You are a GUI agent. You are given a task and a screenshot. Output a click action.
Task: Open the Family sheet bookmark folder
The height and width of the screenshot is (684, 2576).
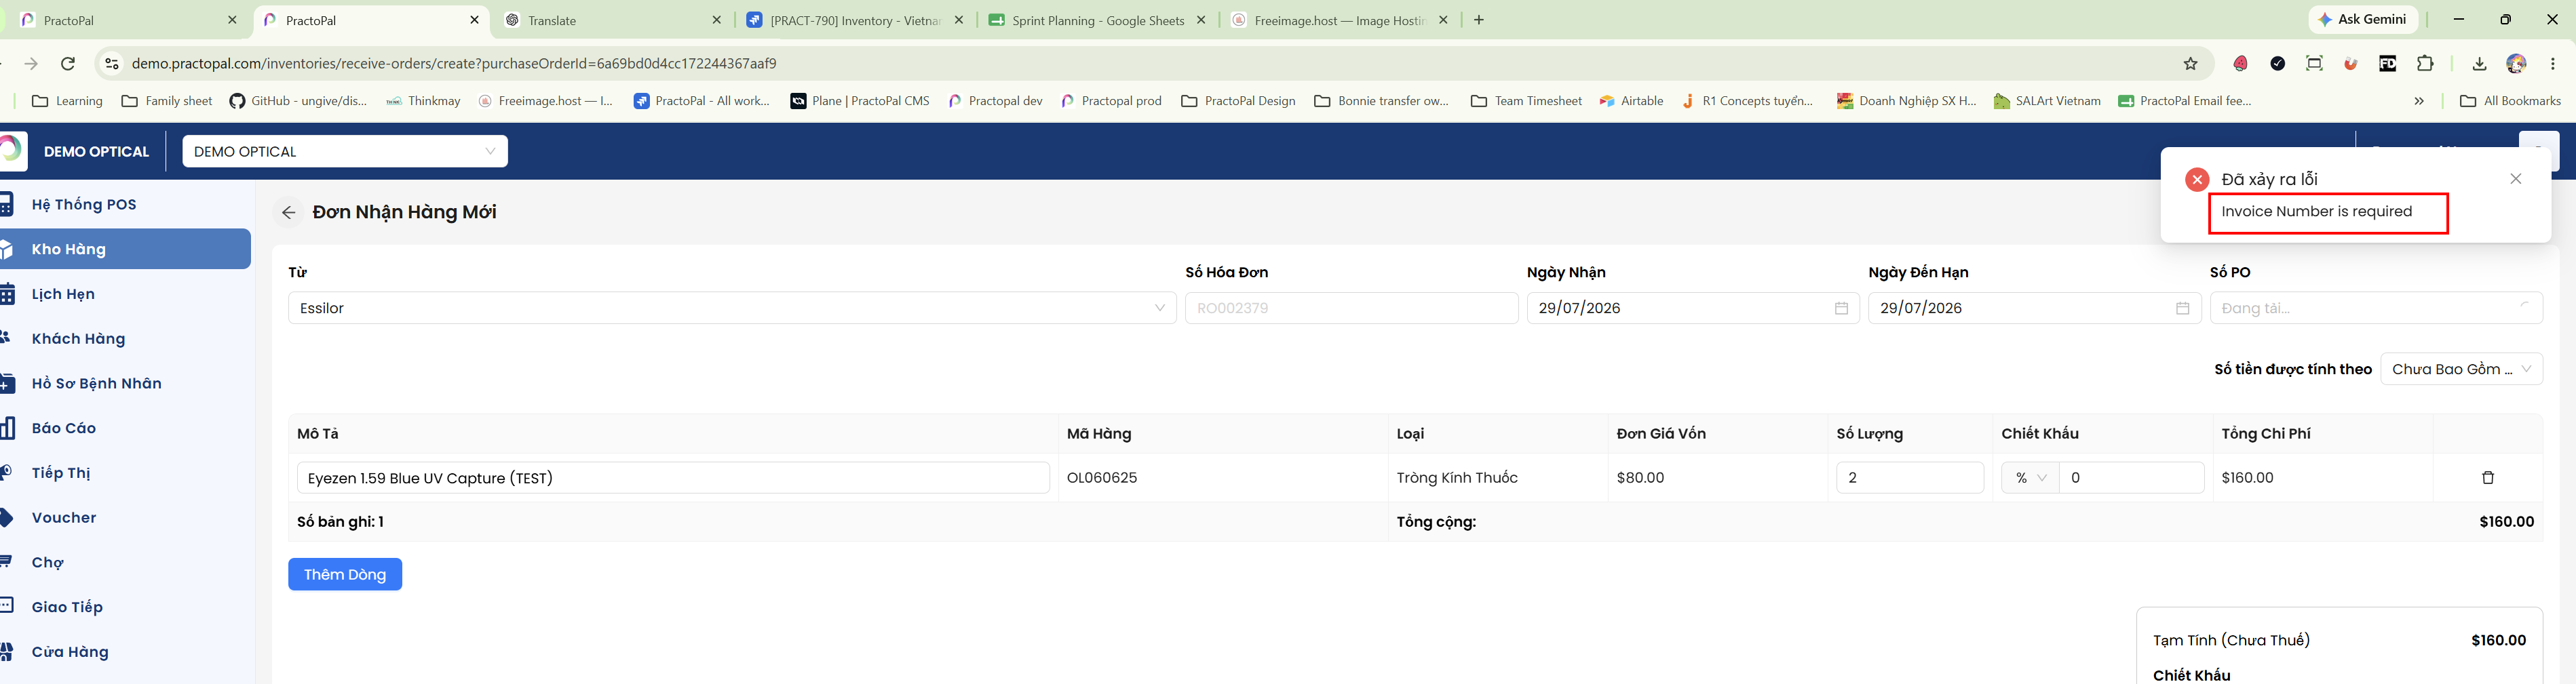(x=166, y=101)
